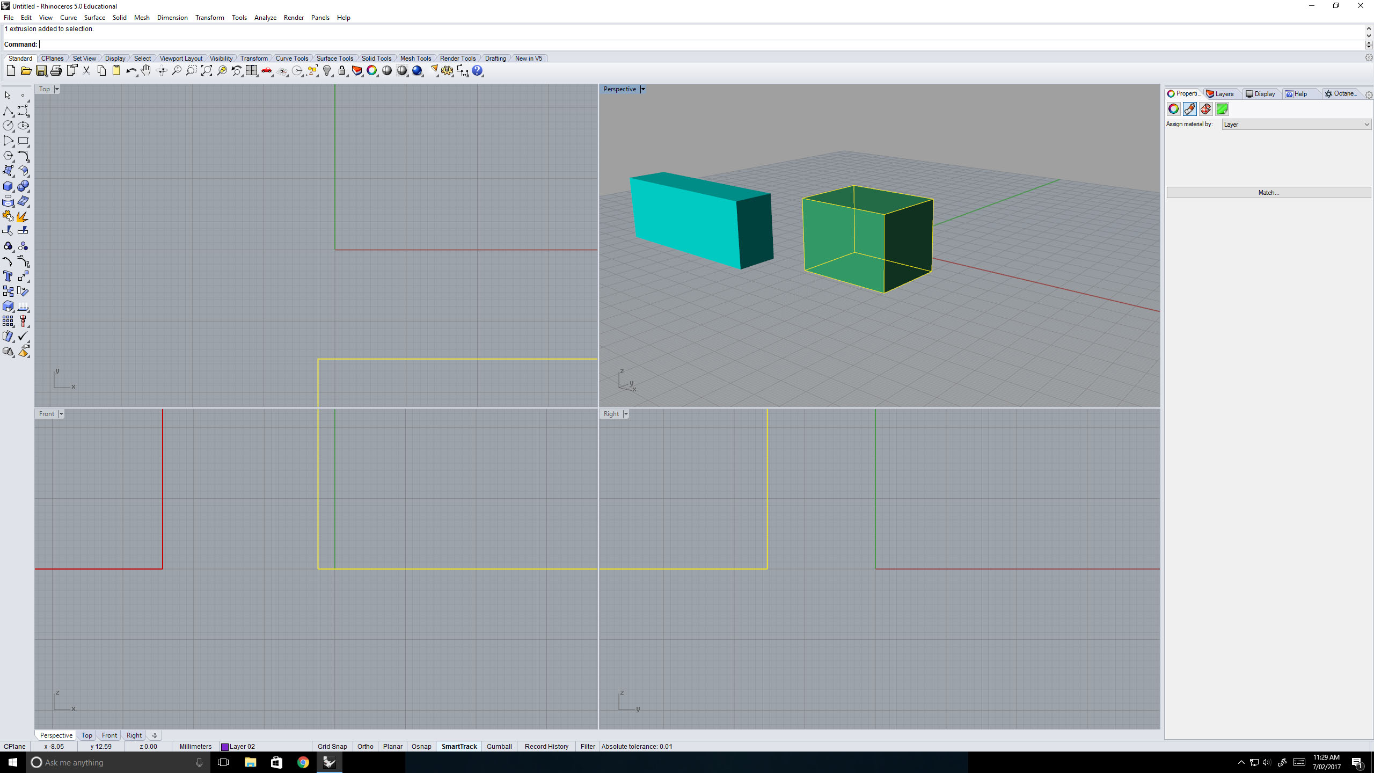The width and height of the screenshot is (1374, 773).
Task: Toggle Grid Snap in status bar
Action: [x=332, y=746]
